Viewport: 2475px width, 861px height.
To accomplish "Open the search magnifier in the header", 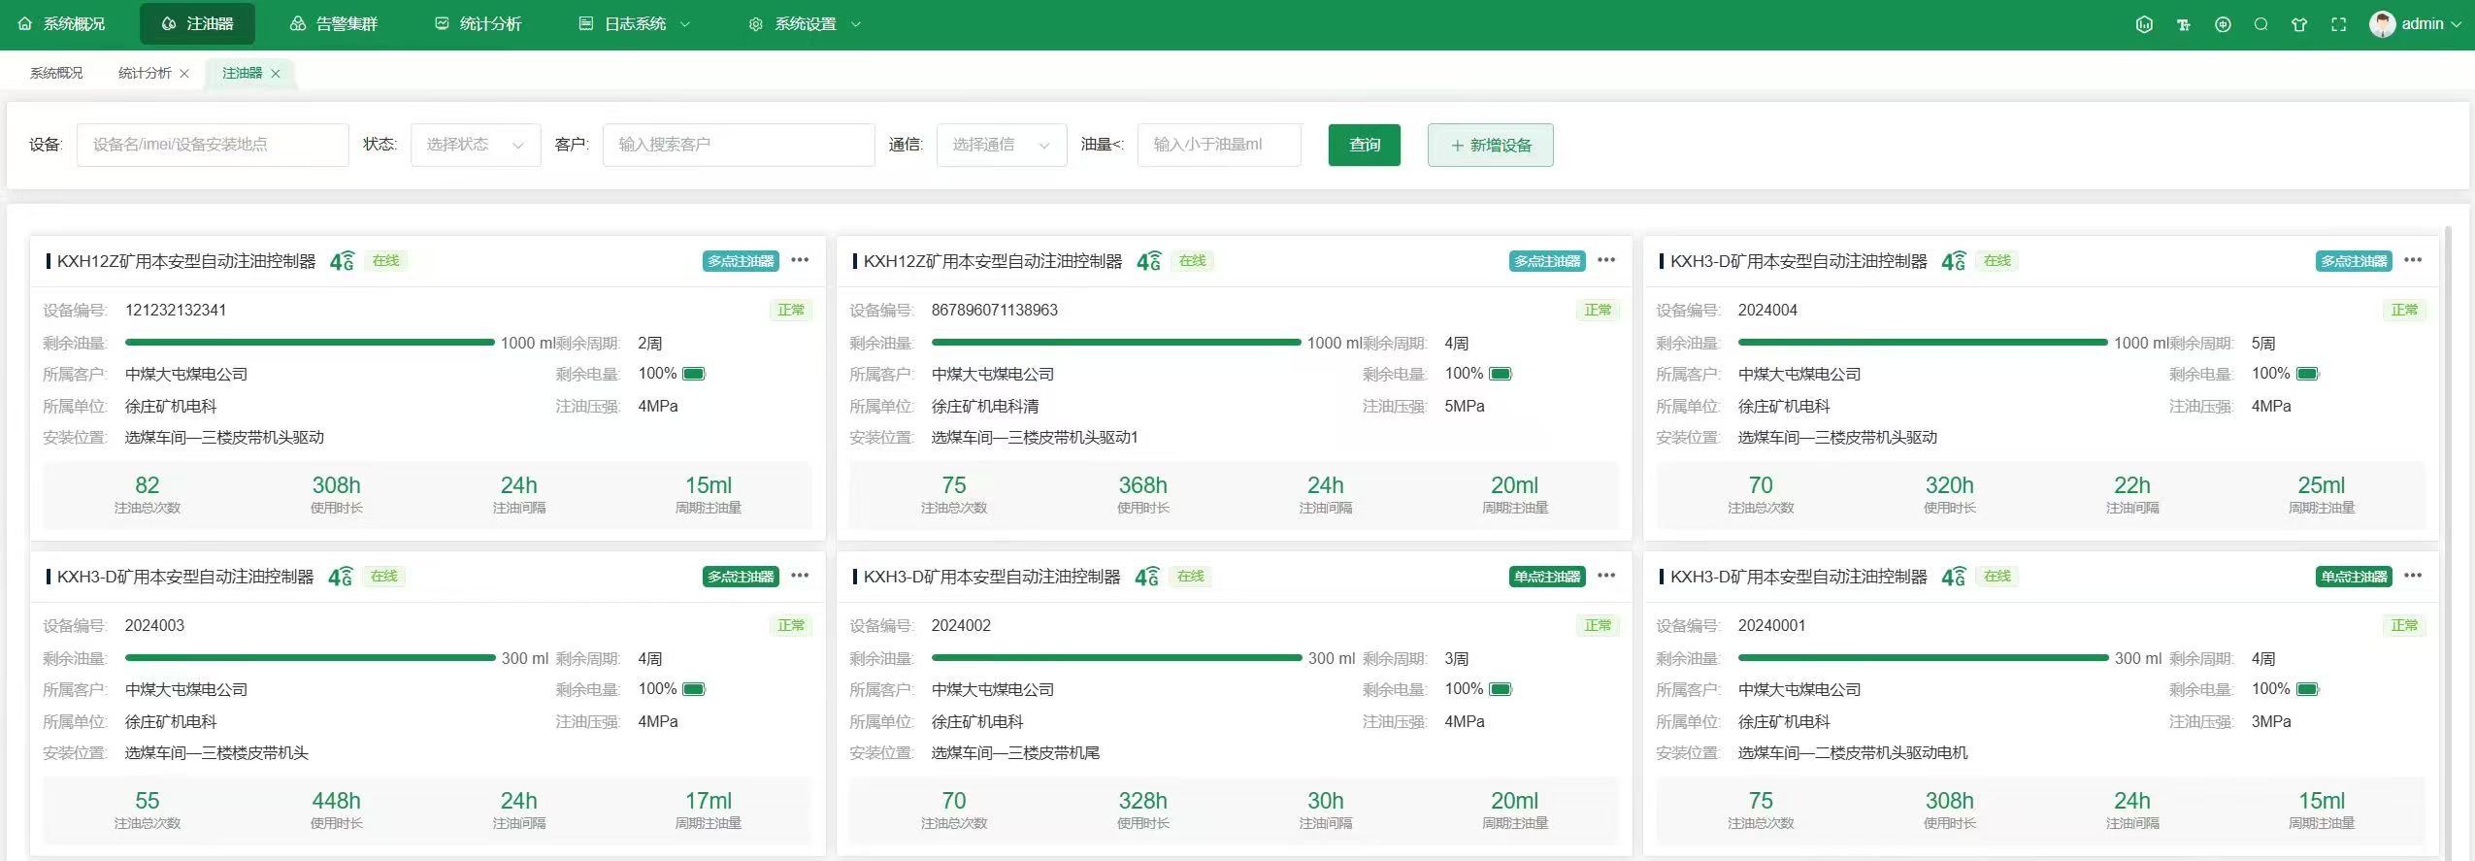I will point(2260,24).
